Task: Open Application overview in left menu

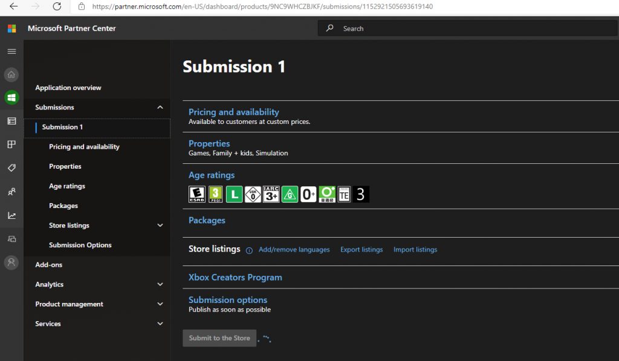Action: click(x=68, y=88)
